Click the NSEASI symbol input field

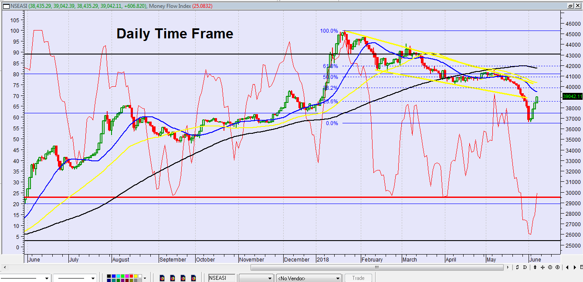click(x=221, y=278)
